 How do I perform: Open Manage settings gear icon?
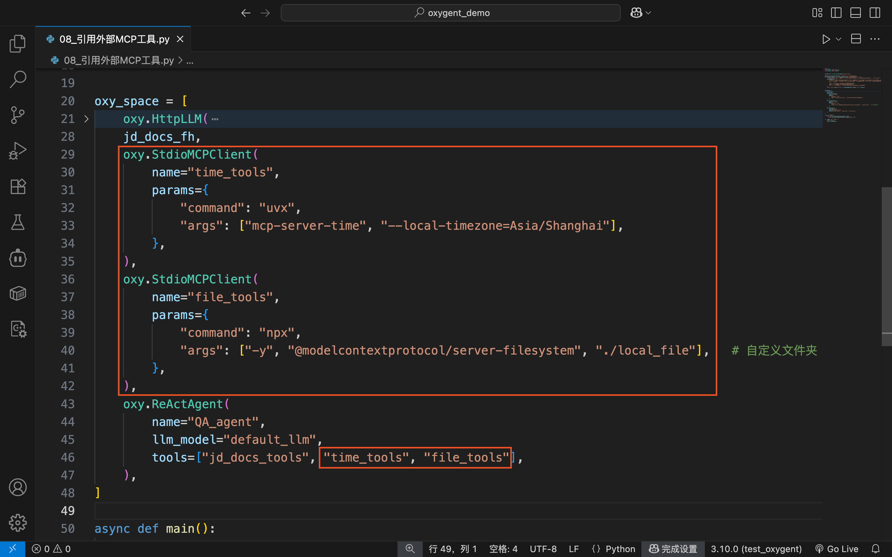(17, 522)
